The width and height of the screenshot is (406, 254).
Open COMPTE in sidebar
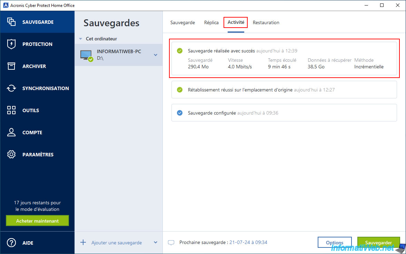coord(32,132)
